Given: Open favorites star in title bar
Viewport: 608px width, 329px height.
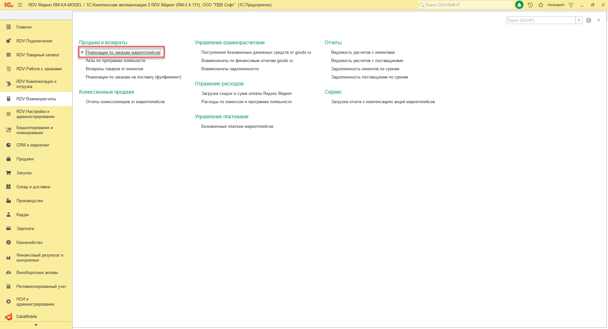Looking at the screenshot, I should coord(541,5).
